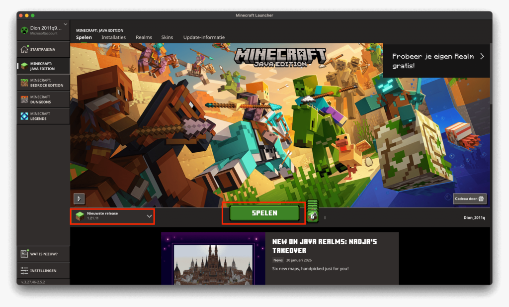Viewport: 509px width, 307px height.
Task: Open the three-dot menu next to Spelen
Action: tap(325, 217)
